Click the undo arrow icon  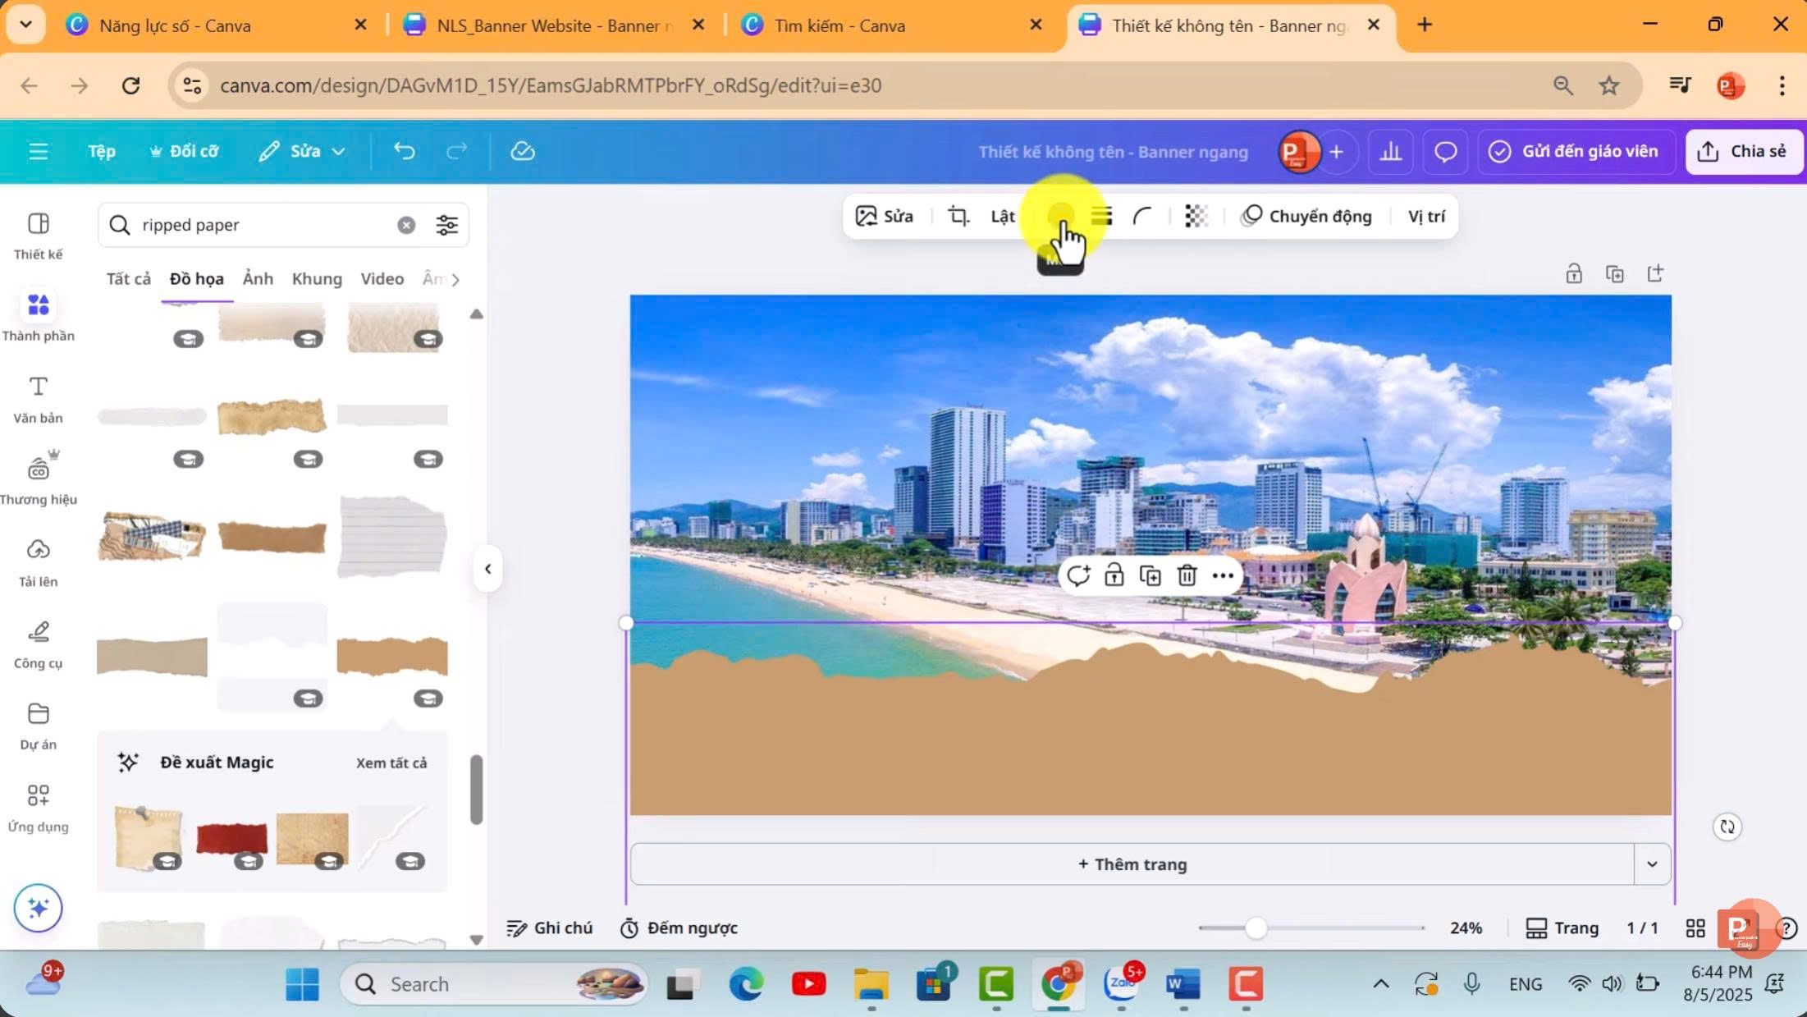coord(404,151)
